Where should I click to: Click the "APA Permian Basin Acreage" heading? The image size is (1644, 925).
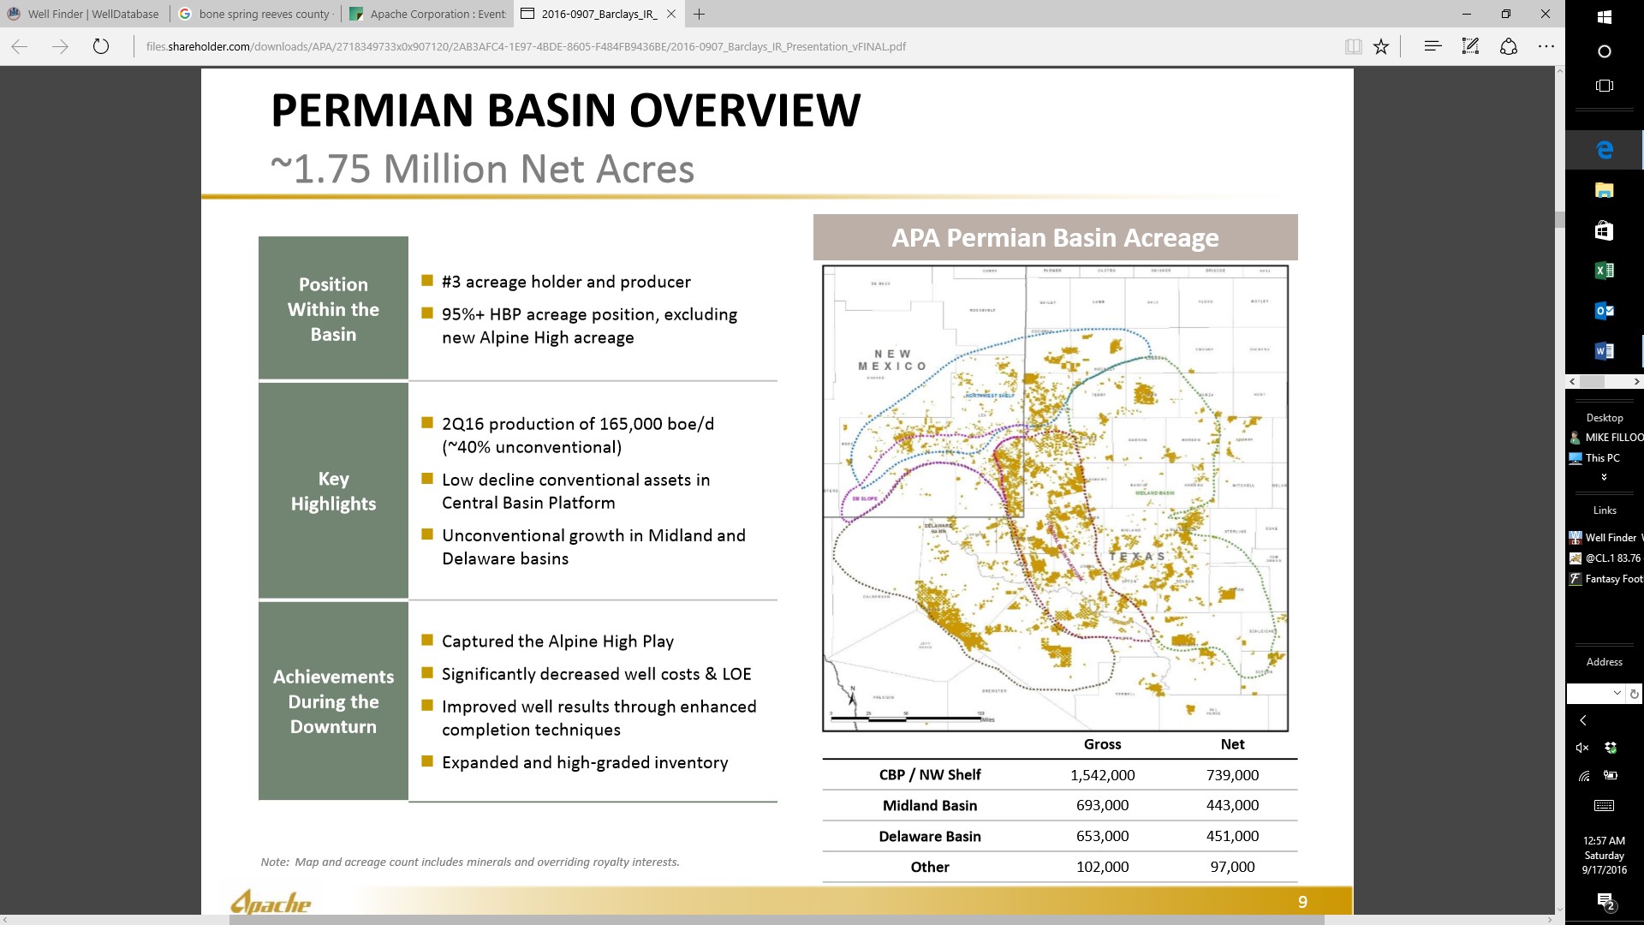pyautogui.click(x=1055, y=237)
